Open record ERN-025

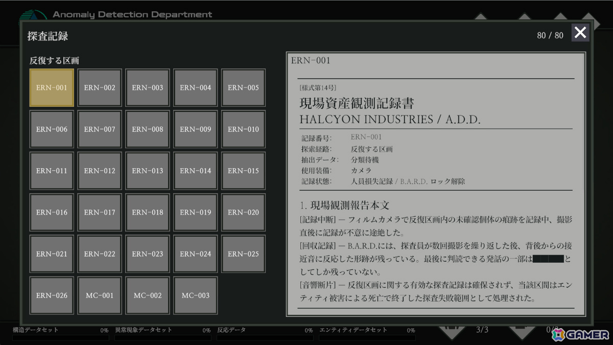point(243,254)
